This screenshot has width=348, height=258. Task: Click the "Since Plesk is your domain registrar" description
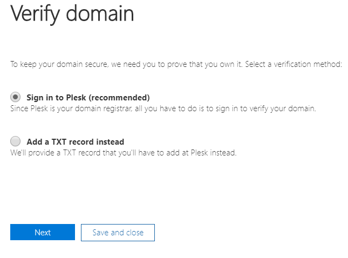[x=163, y=108]
